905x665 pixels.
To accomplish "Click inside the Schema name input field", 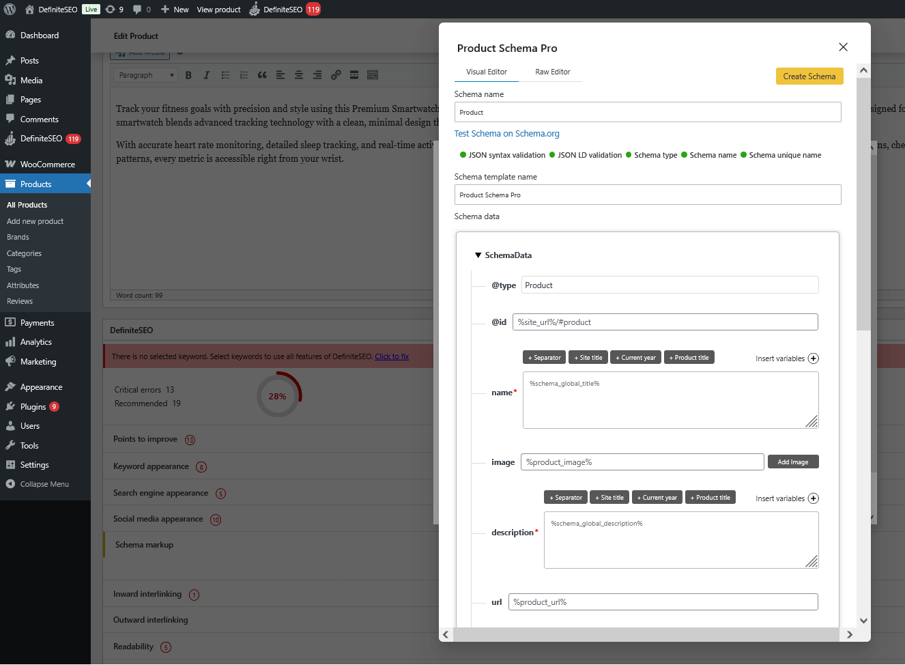I will (647, 112).
